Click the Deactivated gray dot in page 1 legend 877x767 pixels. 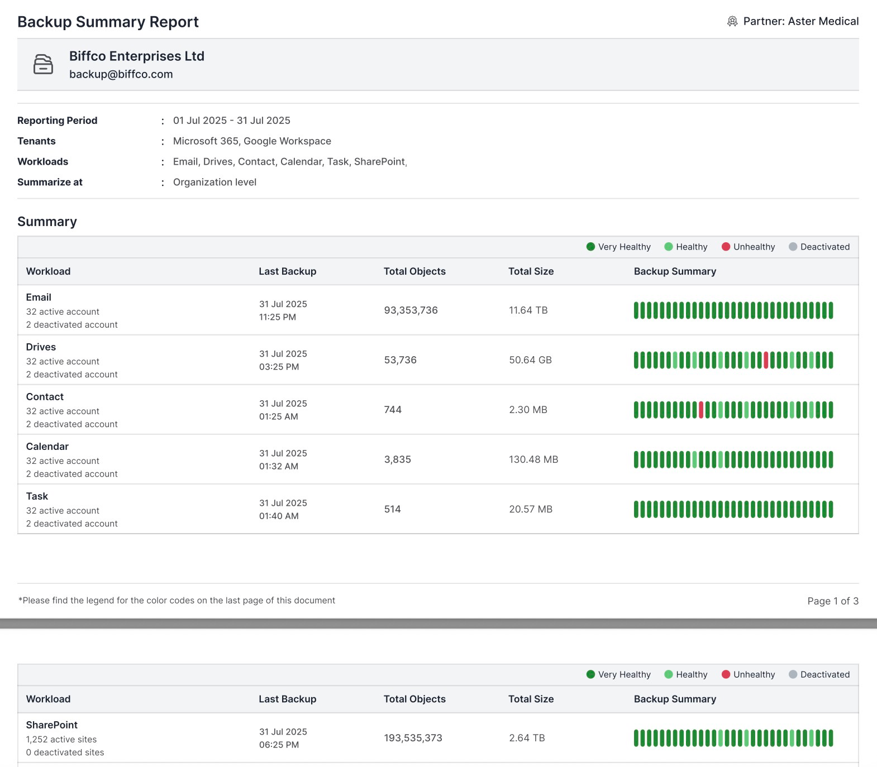pos(793,247)
